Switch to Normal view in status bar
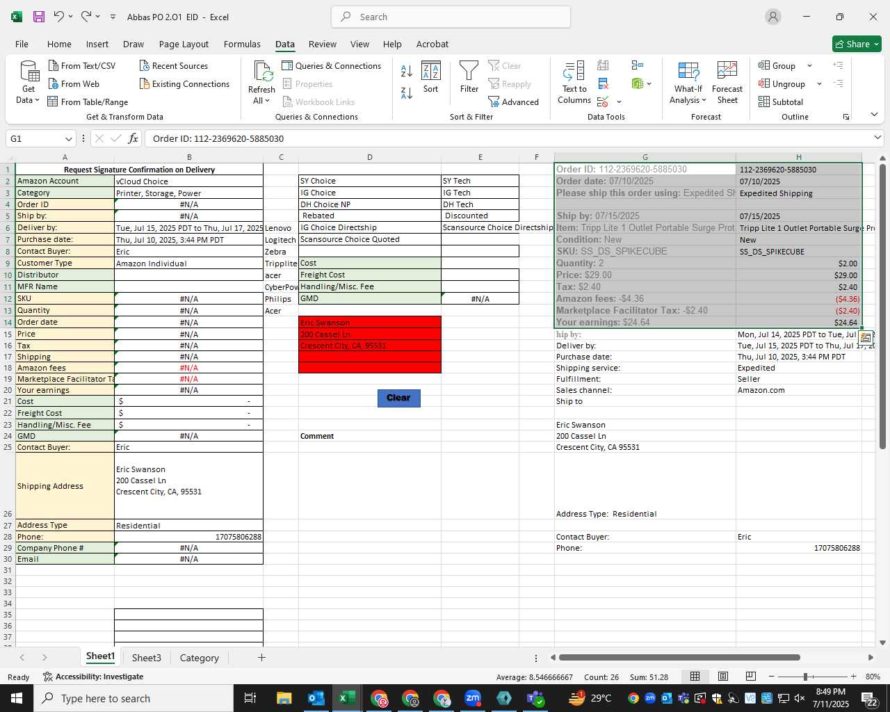The image size is (890, 712). point(695,677)
